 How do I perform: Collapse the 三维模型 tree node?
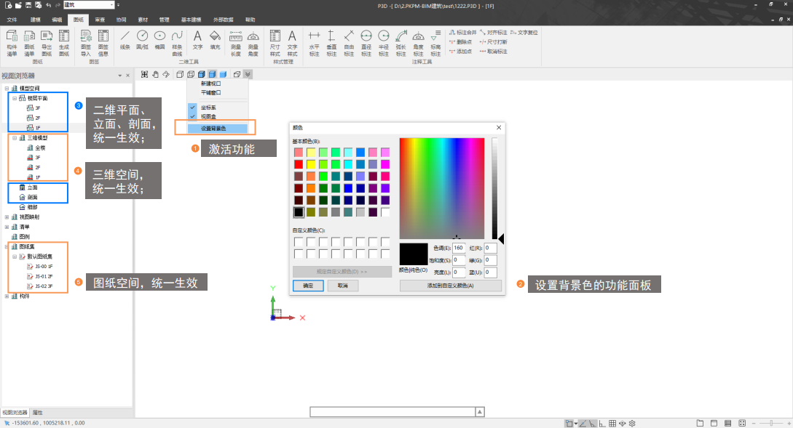point(13,137)
